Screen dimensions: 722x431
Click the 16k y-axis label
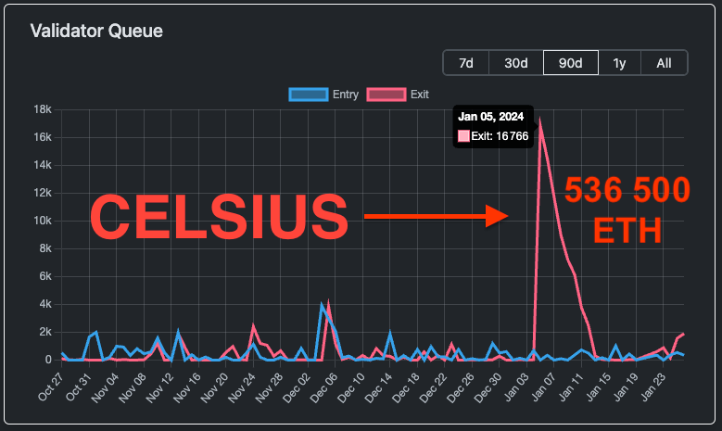click(43, 137)
